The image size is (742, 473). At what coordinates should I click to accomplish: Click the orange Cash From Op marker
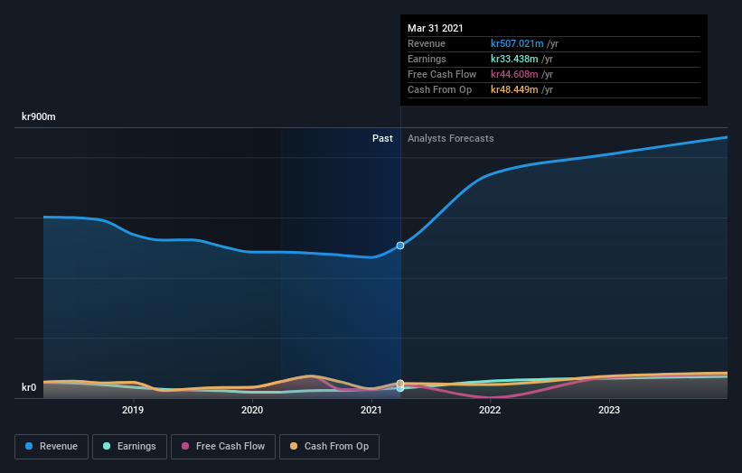[400, 384]
